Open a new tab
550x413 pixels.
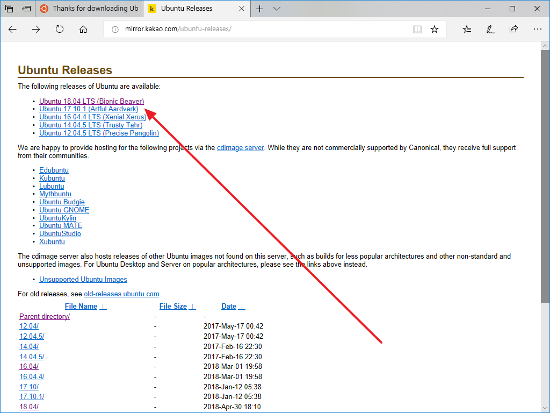point(259,9)
